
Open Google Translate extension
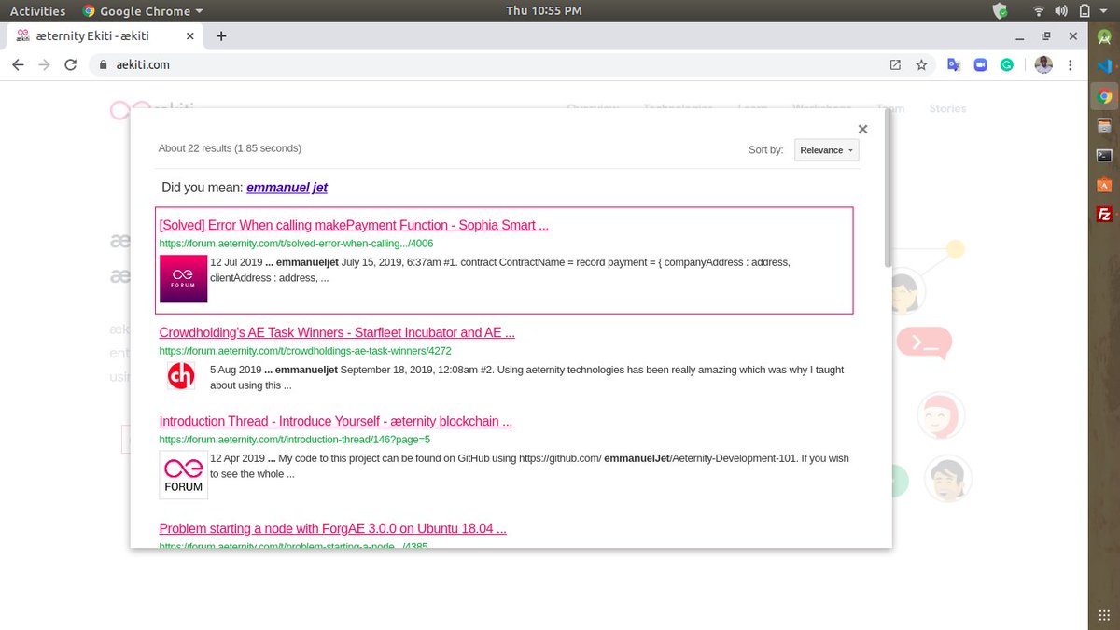tap(954, 65)
